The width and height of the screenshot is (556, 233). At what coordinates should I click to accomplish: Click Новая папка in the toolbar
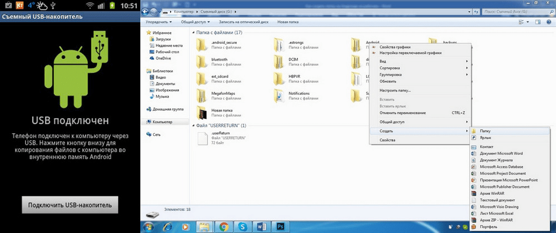[x=288, y=22]
